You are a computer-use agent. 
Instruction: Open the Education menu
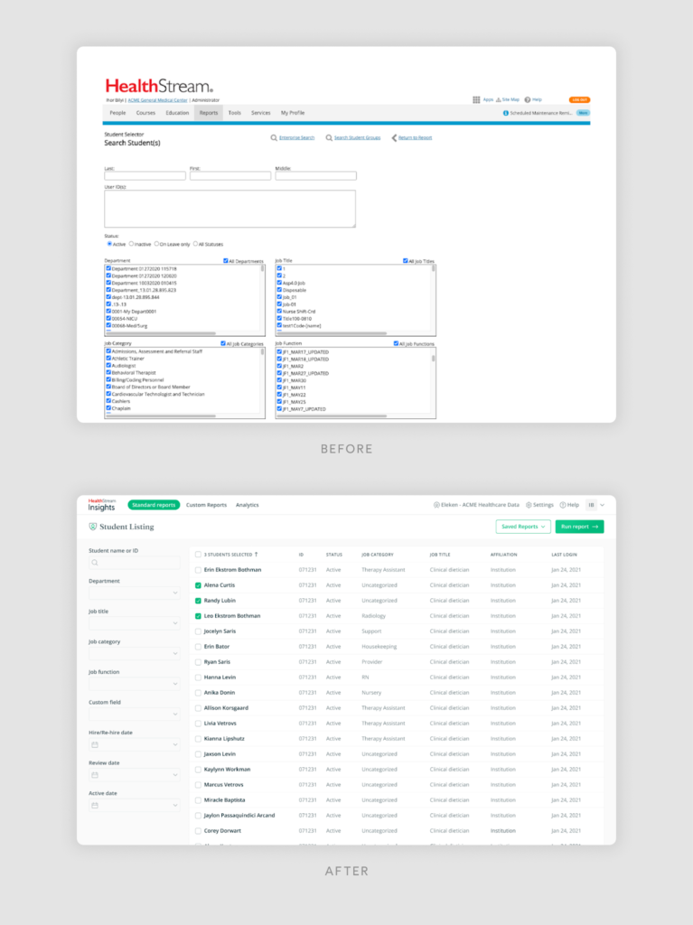[177, 113]
